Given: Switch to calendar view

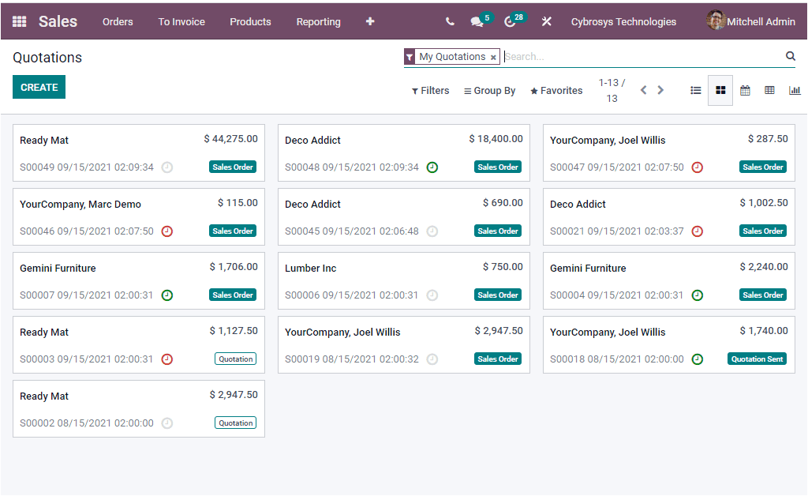Looking at the screenshot, I should click(745, 90).
